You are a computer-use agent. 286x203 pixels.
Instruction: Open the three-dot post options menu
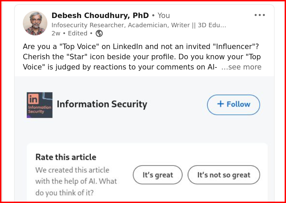(260, 15)
